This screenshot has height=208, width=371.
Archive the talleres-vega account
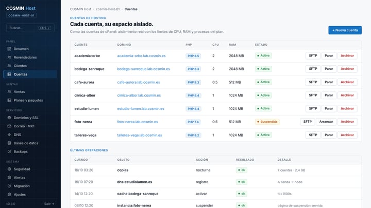347,135
